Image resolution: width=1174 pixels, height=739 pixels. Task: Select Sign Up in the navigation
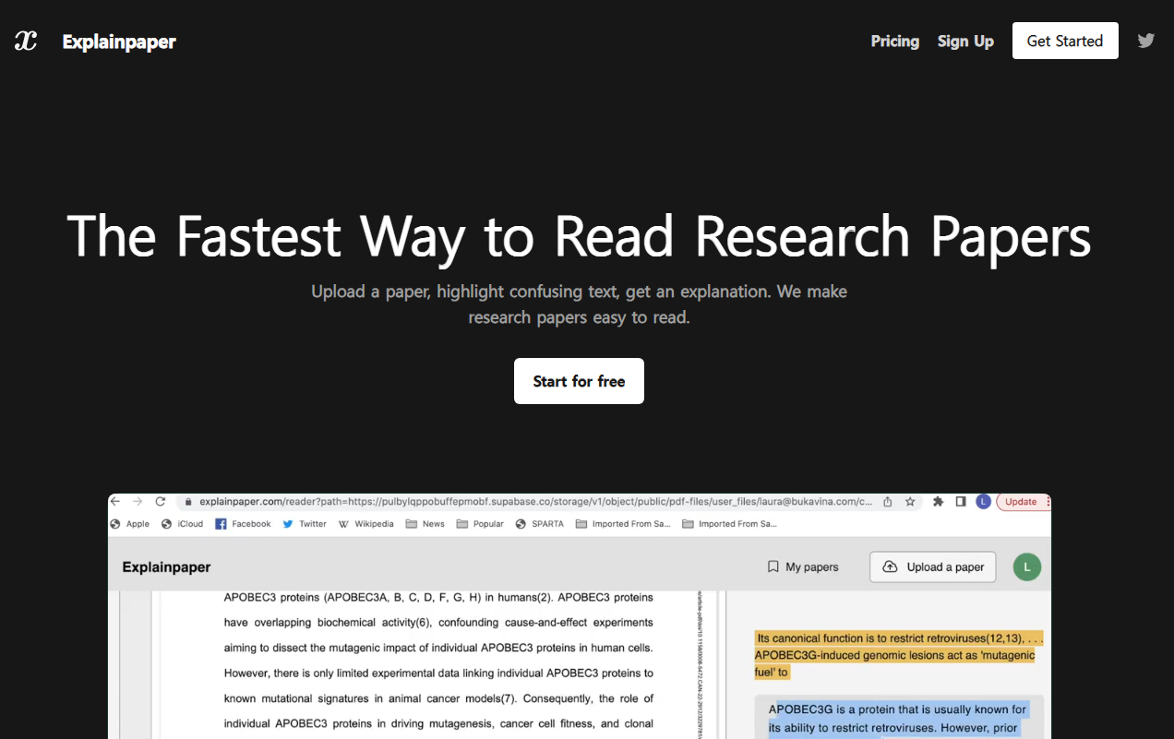965,41
